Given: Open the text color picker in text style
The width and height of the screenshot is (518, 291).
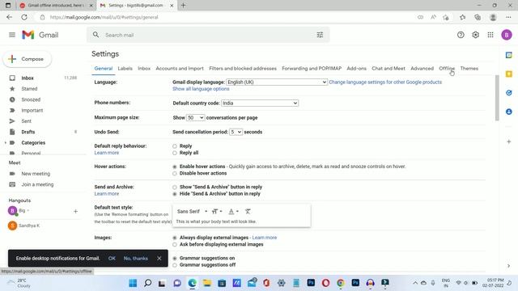Looking at the screenshot, I should click(233, 211).
